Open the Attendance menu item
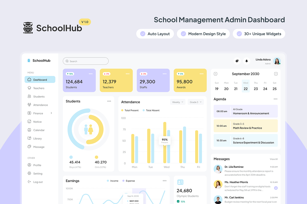This screenshot has width=307, height=204. click(x=40, y=105)
